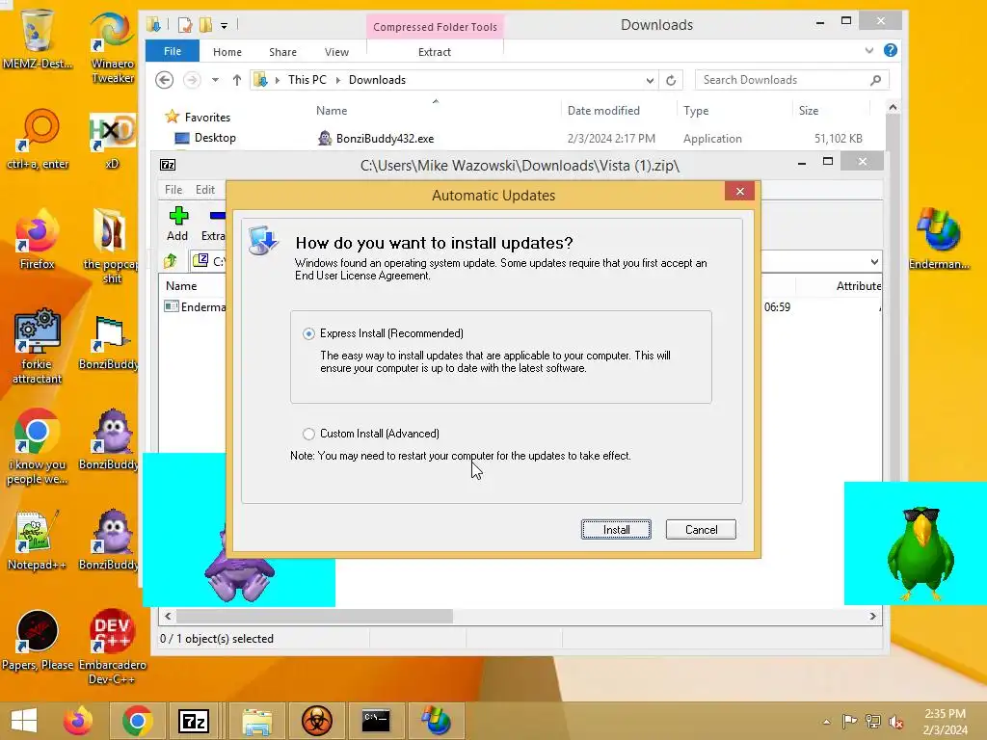
Task: Click Cancel in Automatic Updates dialog
Action: 701,530
